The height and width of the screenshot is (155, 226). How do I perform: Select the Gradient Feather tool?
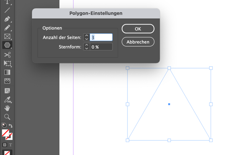7,81
